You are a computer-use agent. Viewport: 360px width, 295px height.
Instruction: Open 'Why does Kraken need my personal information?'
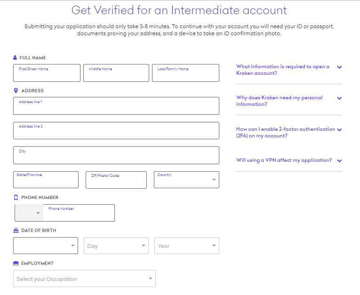pos(279,101)
